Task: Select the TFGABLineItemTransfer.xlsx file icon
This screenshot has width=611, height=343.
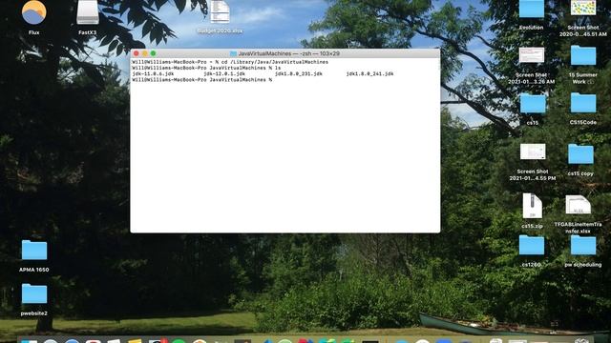Action: [578, 205]
